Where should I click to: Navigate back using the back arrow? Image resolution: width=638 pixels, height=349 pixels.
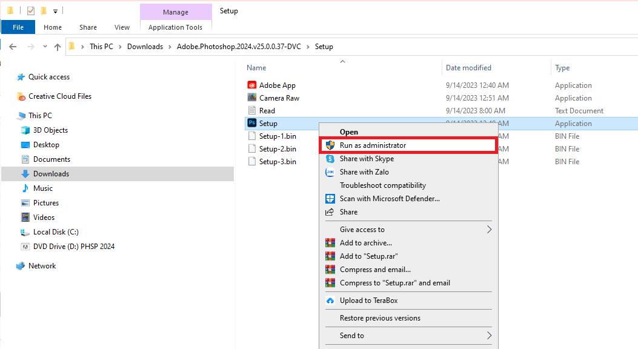pos(13,46)
